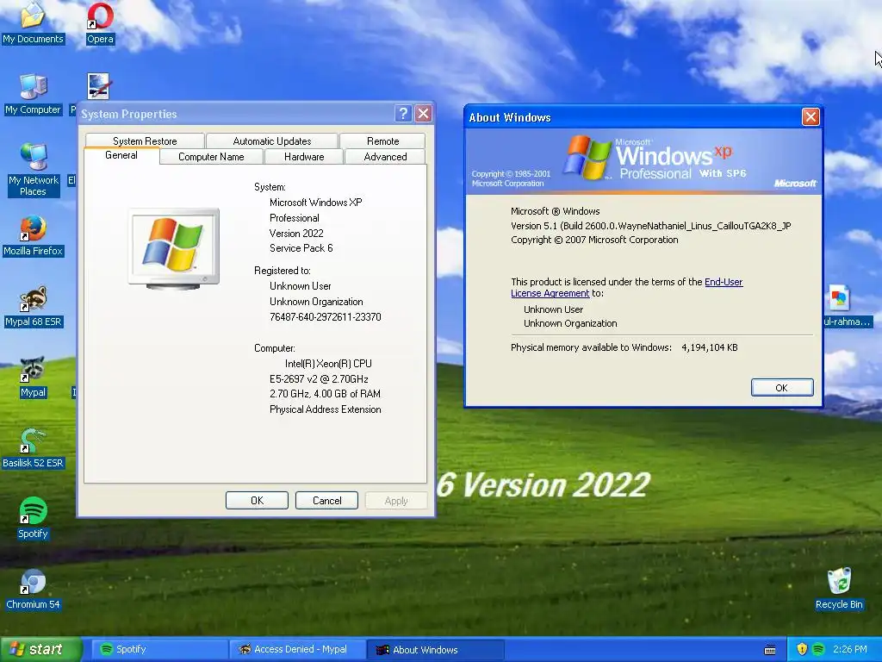Open My Documents desktop icon

pos(33,23)
